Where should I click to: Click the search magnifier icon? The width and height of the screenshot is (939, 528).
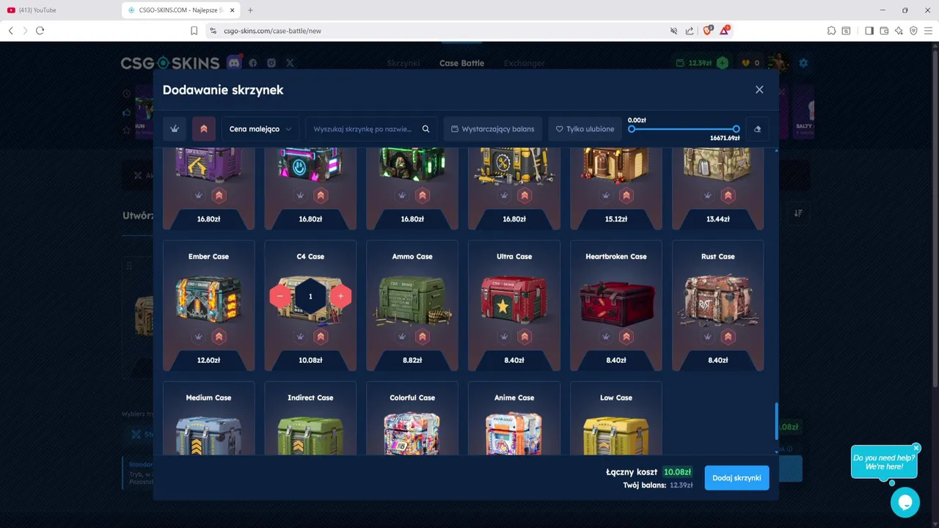425,129
